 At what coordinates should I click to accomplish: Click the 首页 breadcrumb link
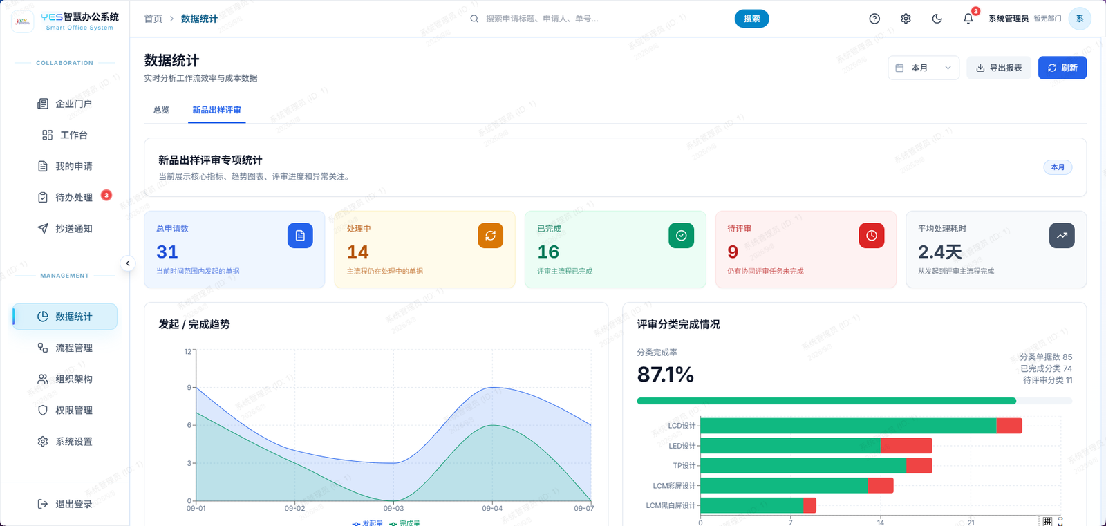(x=153, y=19)
